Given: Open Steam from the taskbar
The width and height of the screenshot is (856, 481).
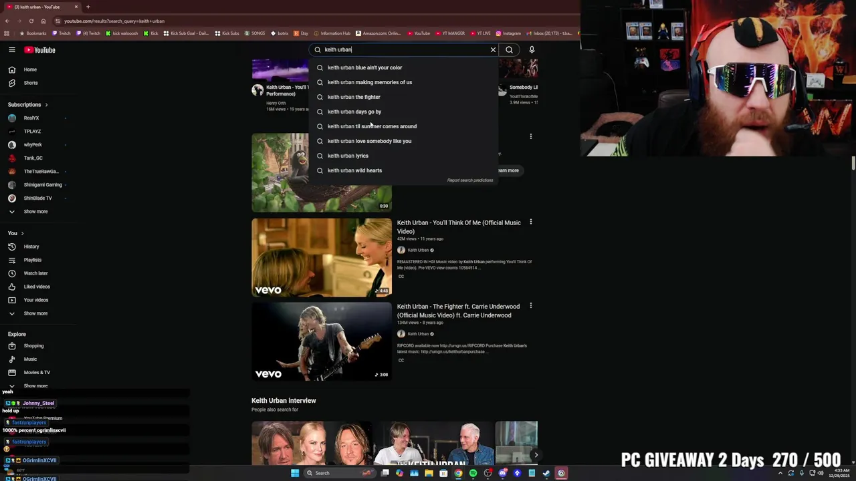Looking at the screenshot, I should pos(546,473).
